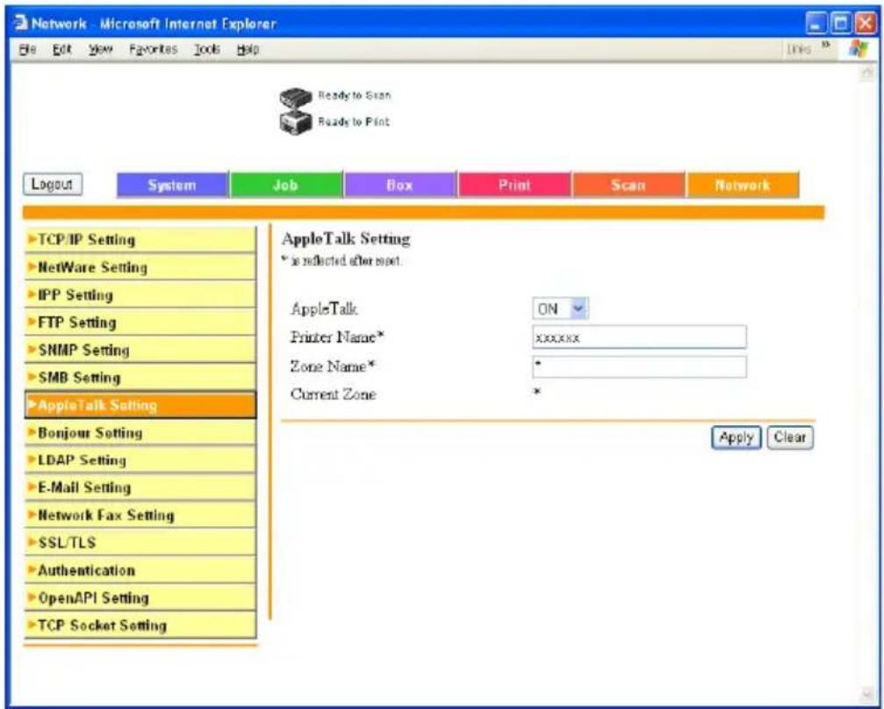Open IPP Setting in sidebar

click(140, 295)
